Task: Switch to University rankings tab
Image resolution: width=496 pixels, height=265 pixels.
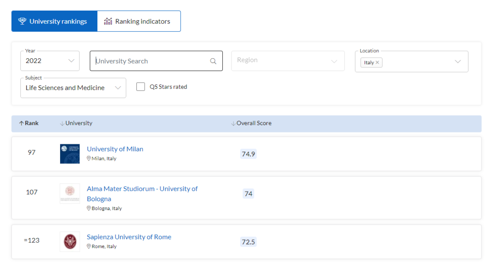Action: coord(54,22)
